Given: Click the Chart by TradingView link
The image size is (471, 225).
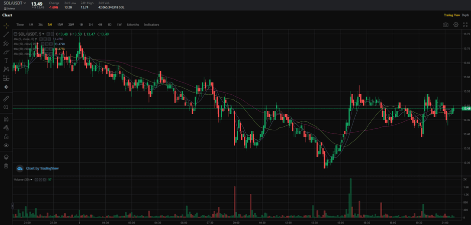Looking at the screenshot, I should (42, 168).
